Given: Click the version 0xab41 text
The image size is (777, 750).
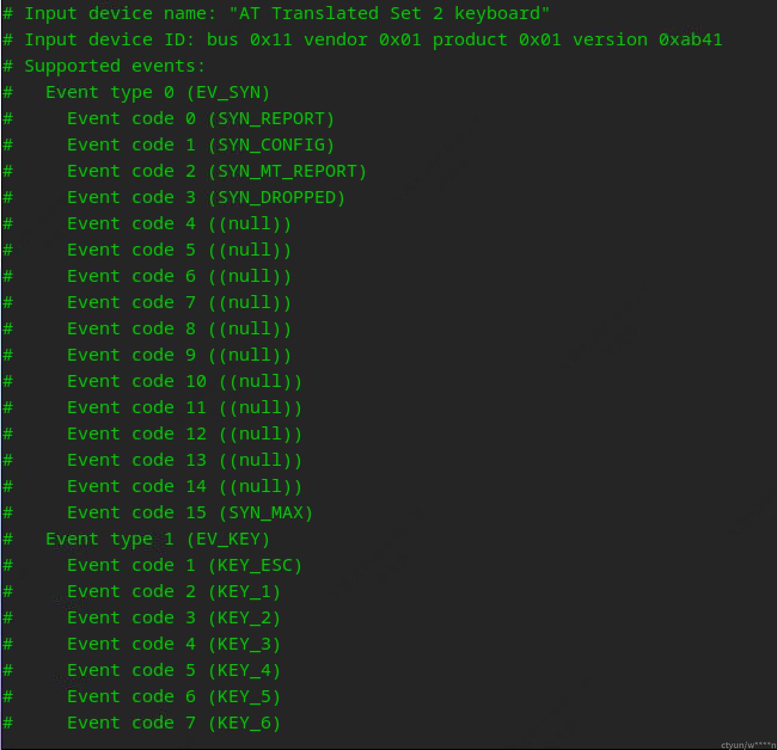Looking at the screenshot, I should pyautogui.click(x=647, y=39).
